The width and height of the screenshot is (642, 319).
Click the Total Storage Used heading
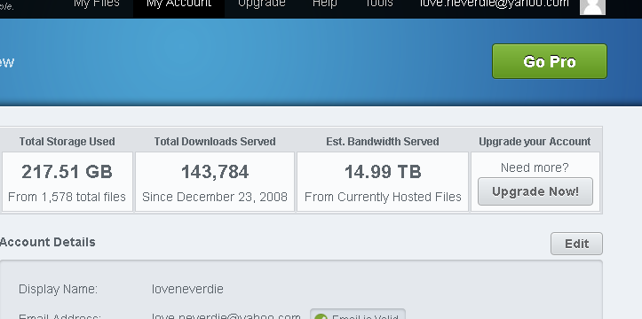click(67, 142)
